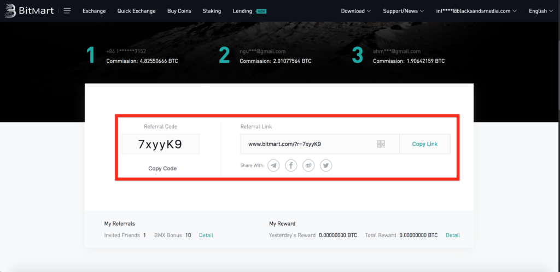Click ranked user ahm***@gmail.com
560x272 pixels.
click(x=397, y=51)
